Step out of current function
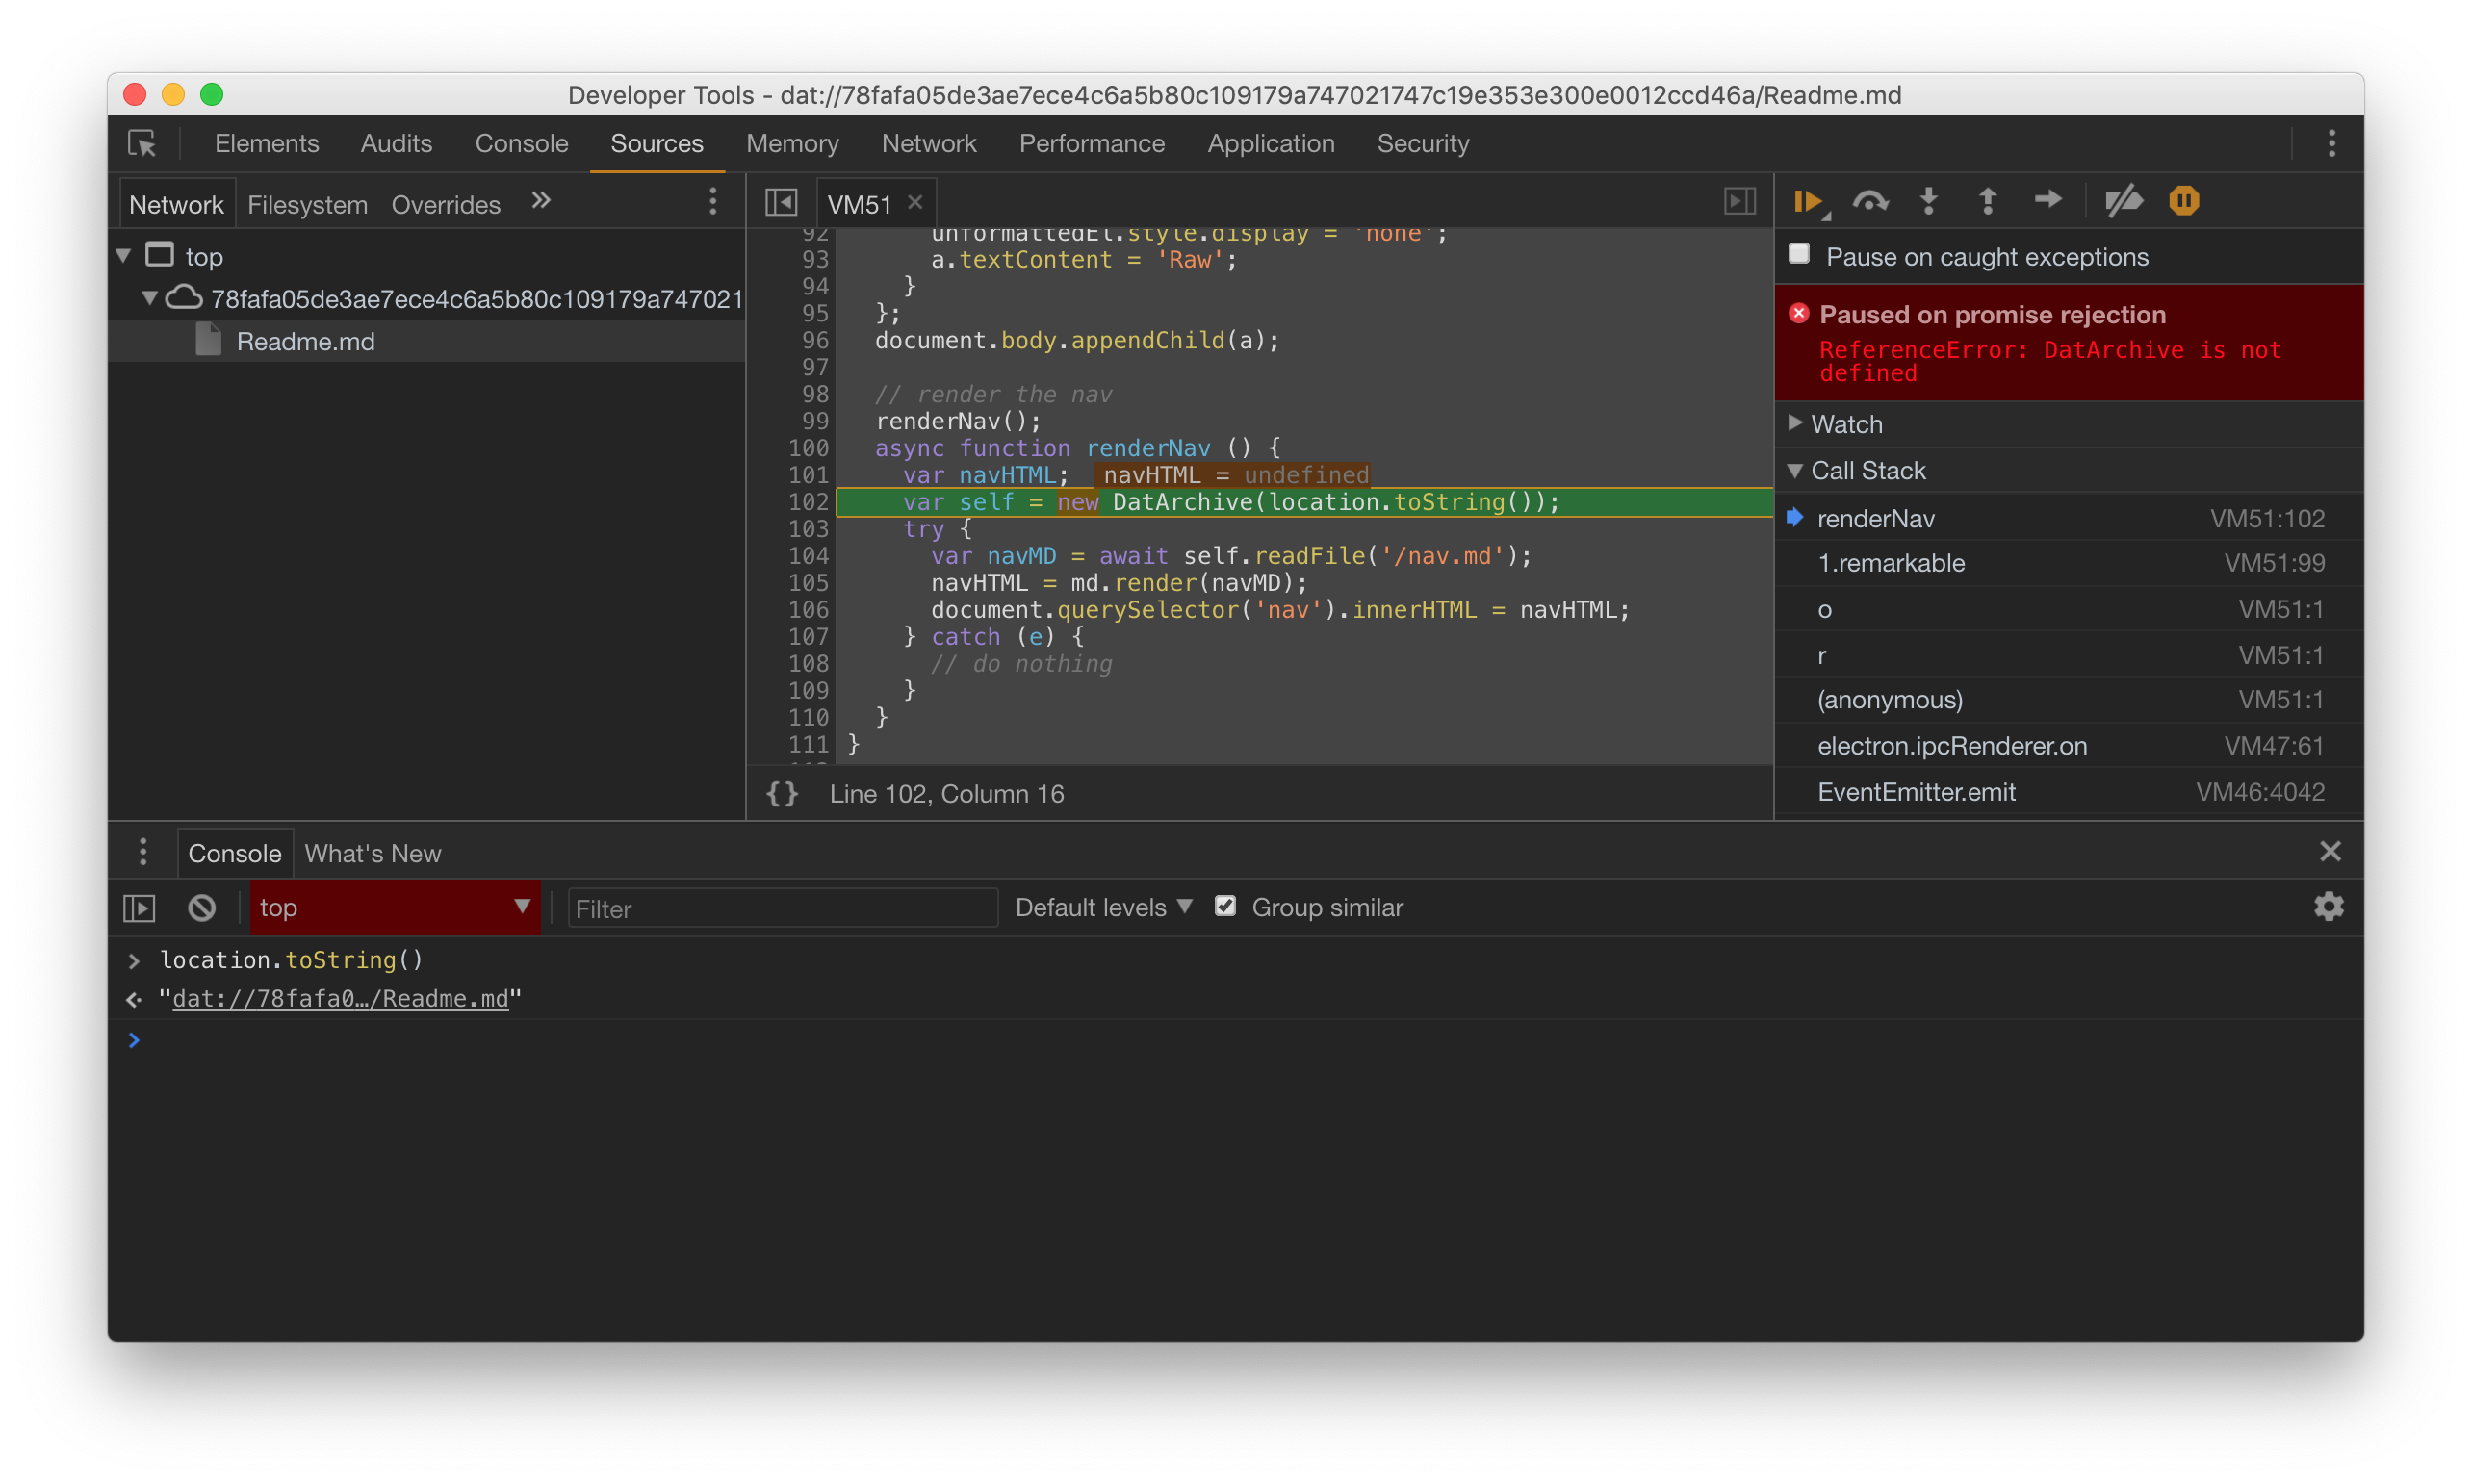The height and width of the screenshot is (1484, 2472). coord(1988,200)
